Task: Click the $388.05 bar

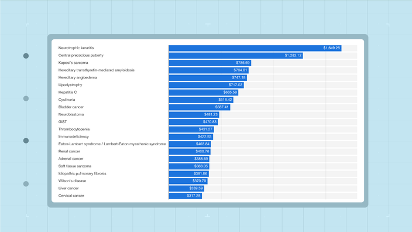Action: [x=189, y=166]
